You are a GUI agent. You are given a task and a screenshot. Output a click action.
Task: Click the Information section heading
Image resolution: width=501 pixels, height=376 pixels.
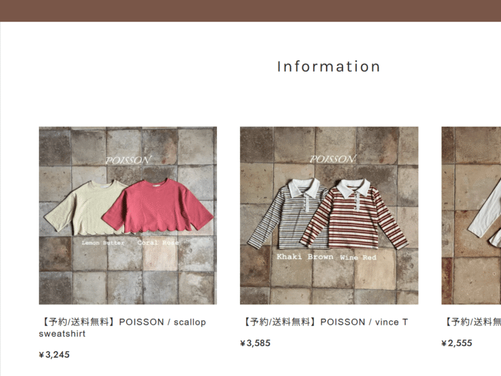[329, 67]
